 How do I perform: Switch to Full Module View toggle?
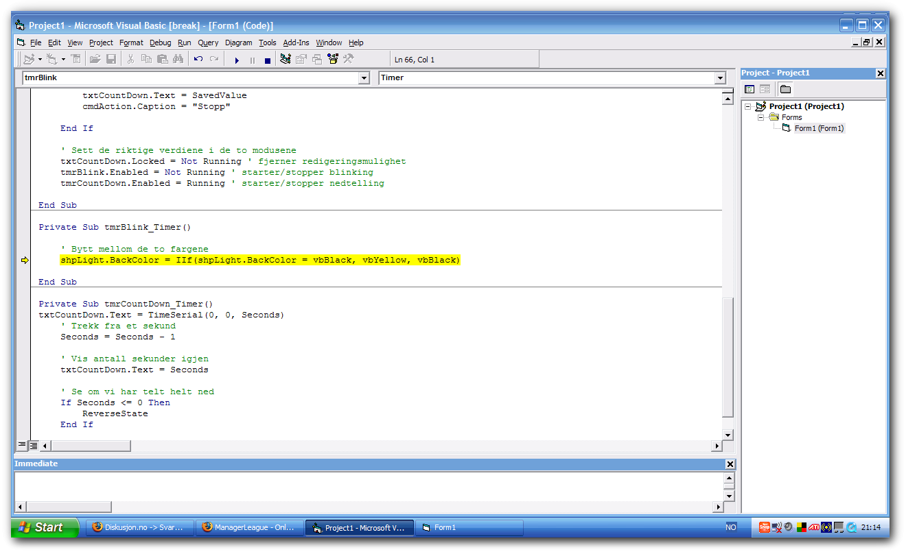(x=33, y=446)
